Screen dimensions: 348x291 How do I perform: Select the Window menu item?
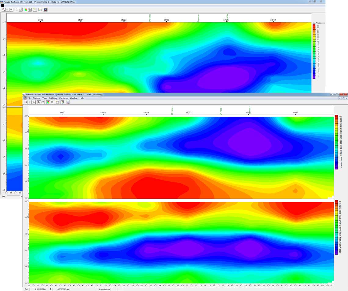74,98
